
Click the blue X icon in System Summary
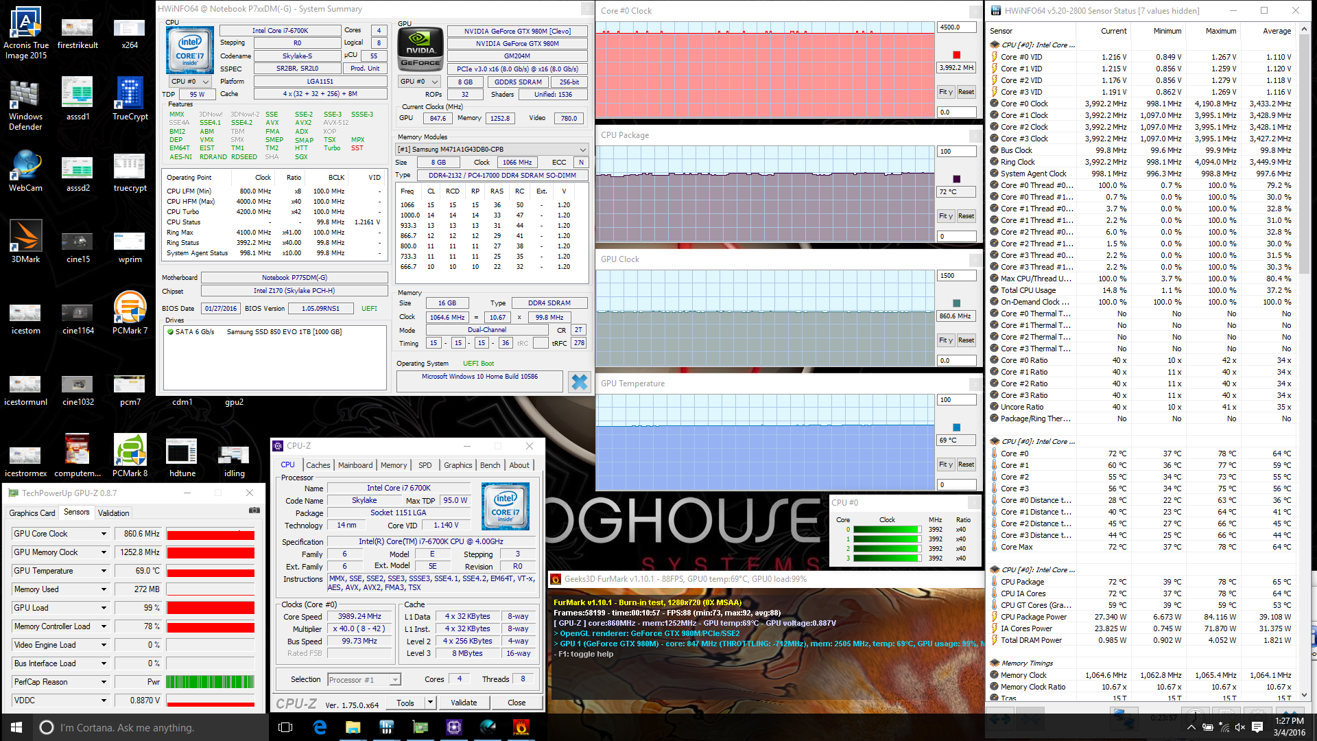tap(580, 381)
